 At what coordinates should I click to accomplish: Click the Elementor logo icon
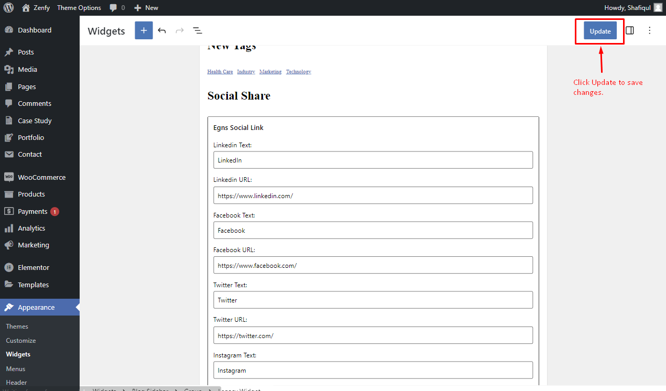point(9,267)
